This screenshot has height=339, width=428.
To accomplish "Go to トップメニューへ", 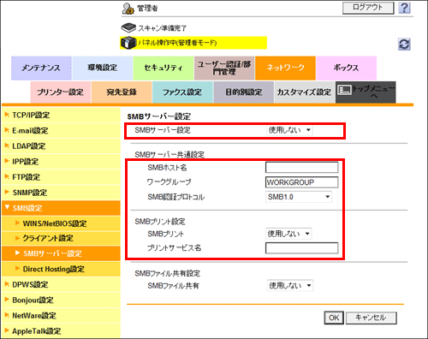I will [x=366, y=92].
